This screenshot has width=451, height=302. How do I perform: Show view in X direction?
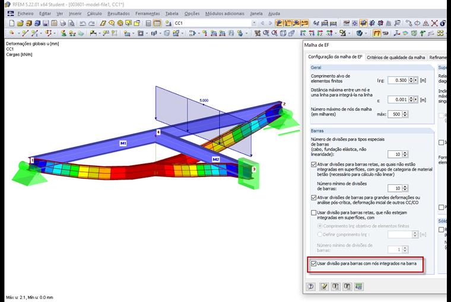pyautogui.click(x=303, y=33)
